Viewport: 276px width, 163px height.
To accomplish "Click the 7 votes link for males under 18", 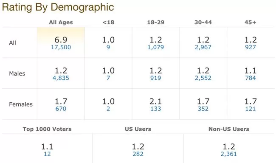I will click(x=108, y=78).
